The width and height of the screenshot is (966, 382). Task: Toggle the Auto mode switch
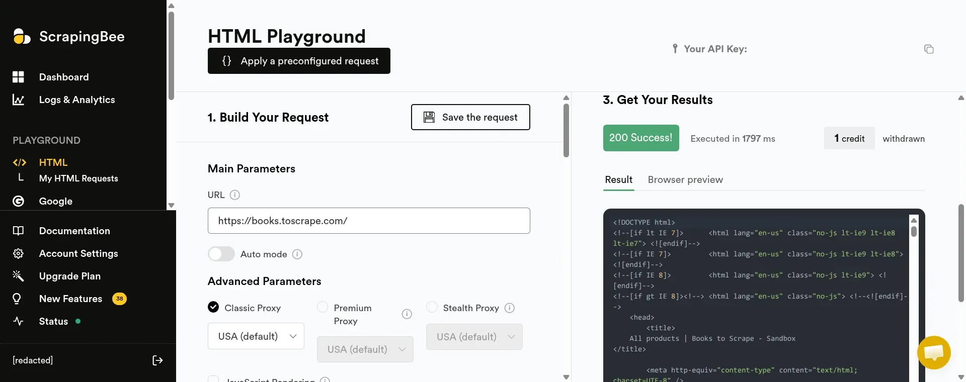click(221, 254)
